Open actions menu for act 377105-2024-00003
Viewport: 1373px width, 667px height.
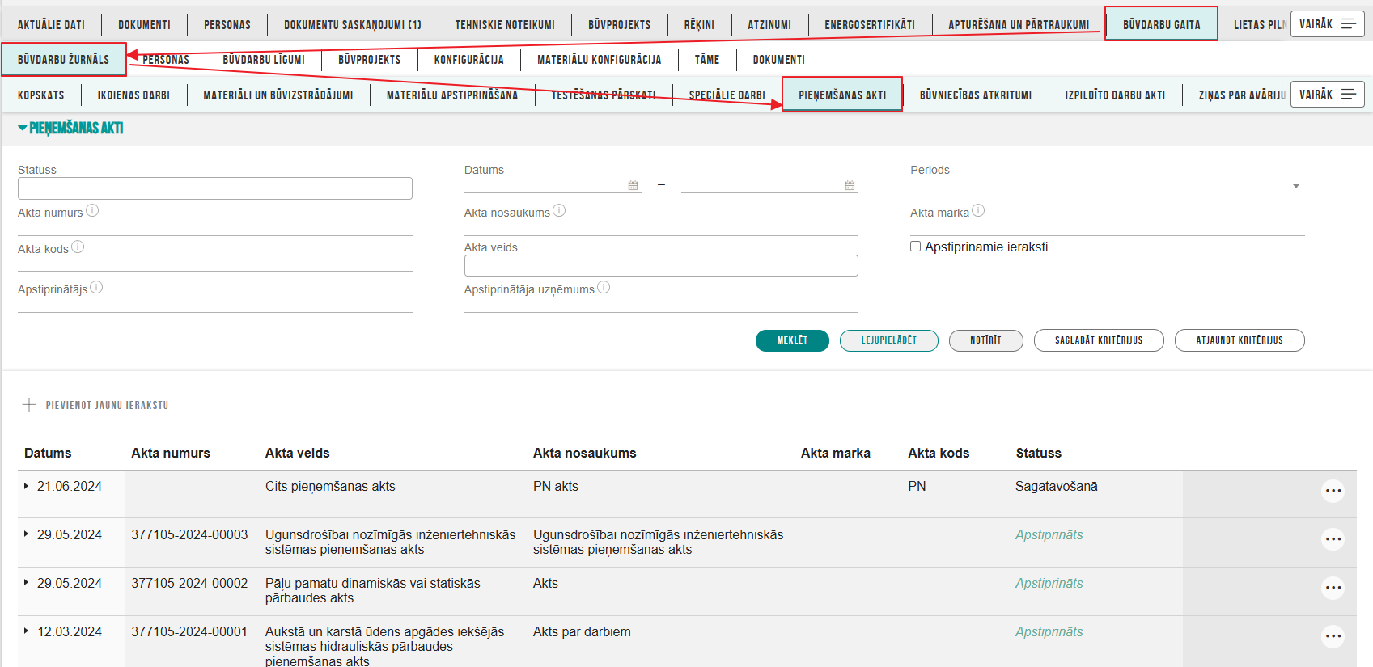1333,539
